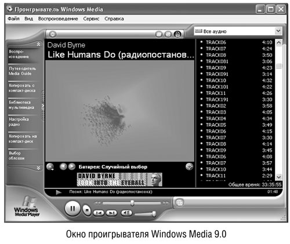Collapse taskbar with double up chevron
The image size is (290, 244).
tap(39, 44)
